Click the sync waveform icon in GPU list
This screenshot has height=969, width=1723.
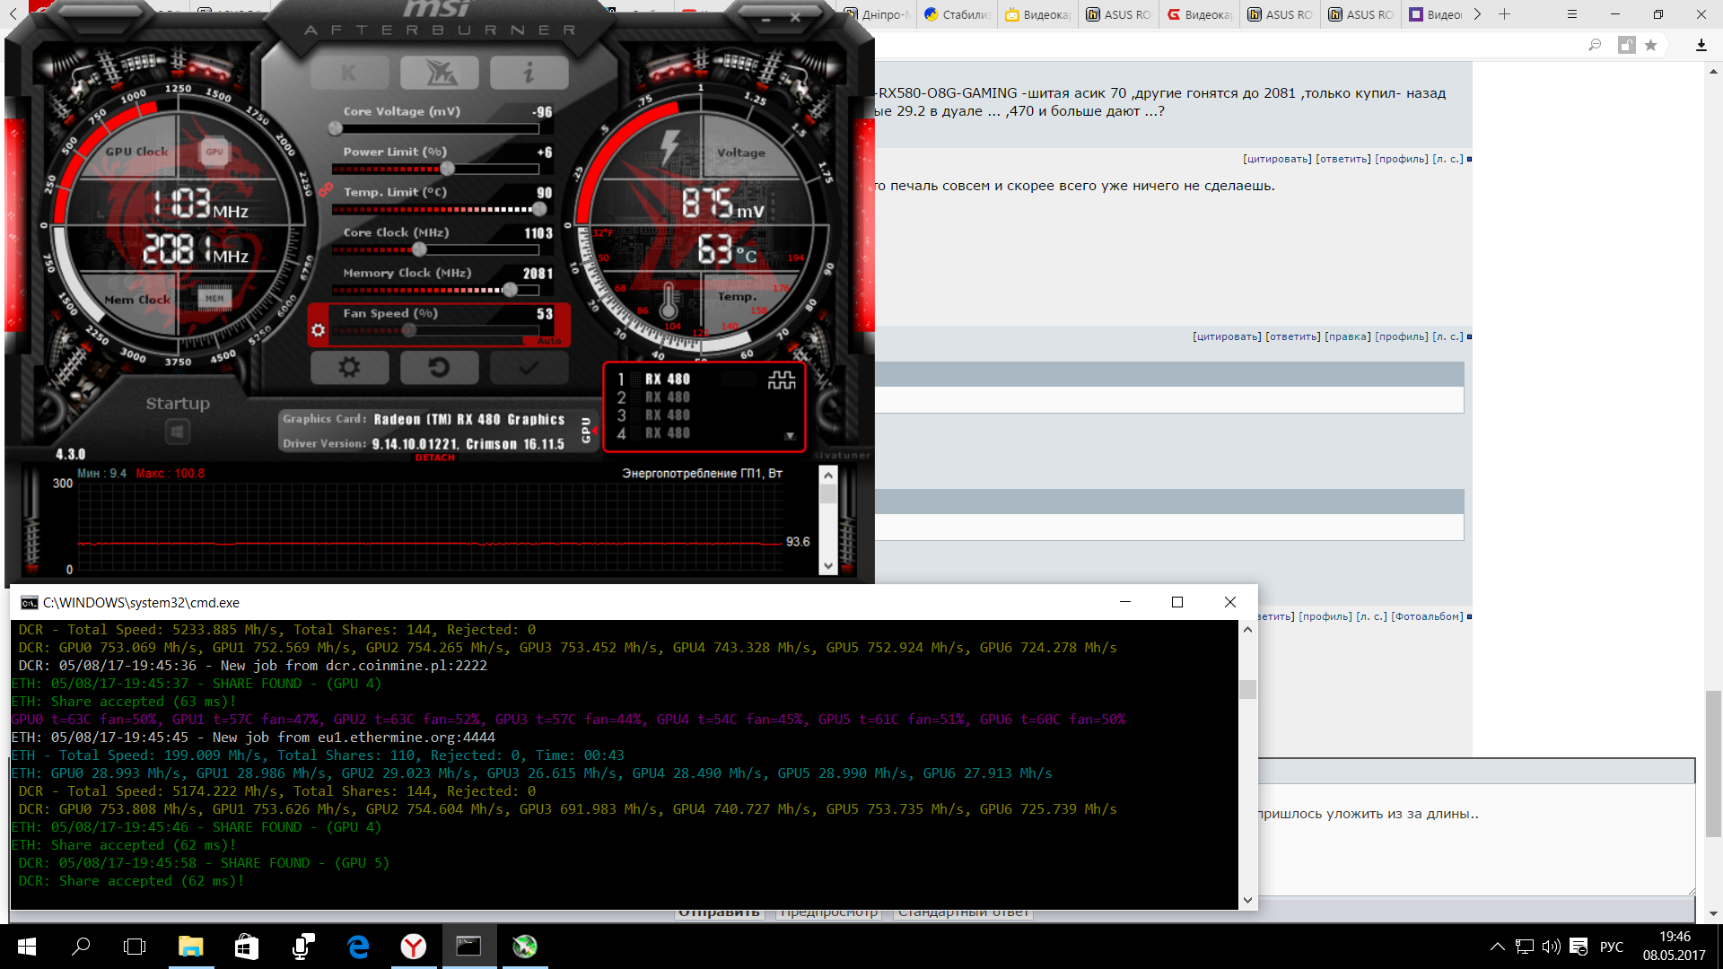pyautogui.click(x=781, y=380)
